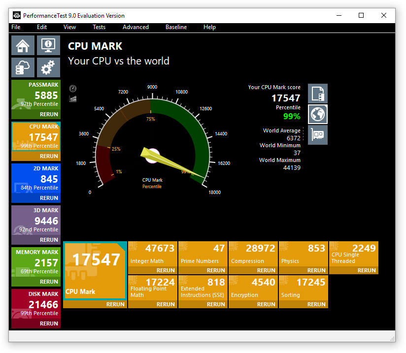The image size is (406, 353).
Task: Select the CPU Single Threaded 2249 tile
Action: pos(354,254)
